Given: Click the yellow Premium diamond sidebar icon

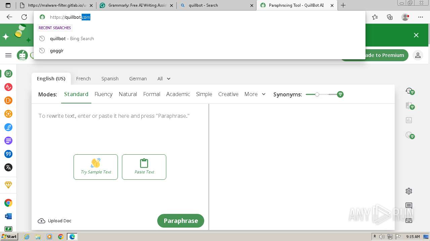Looking at the screenshot, I should [x=8, y=185].
